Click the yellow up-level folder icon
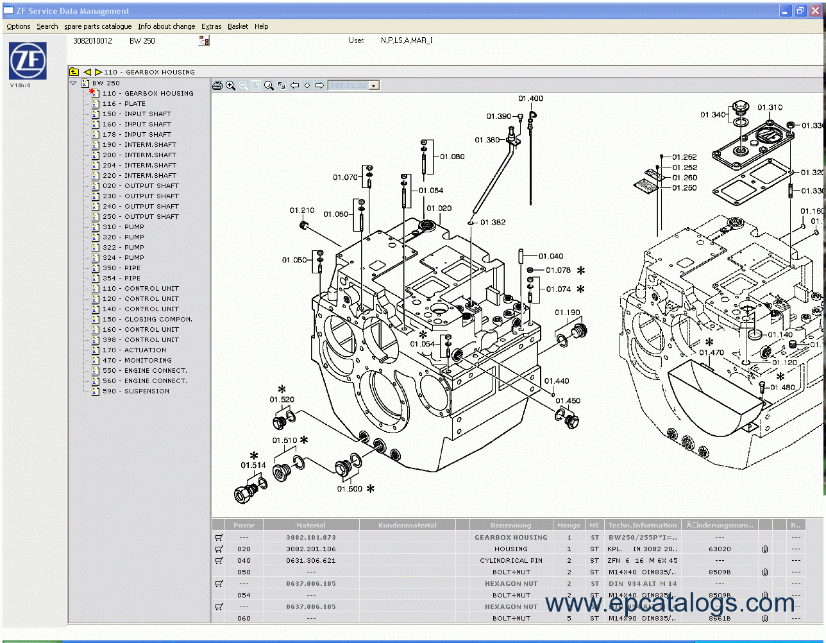 click(74, 72)
